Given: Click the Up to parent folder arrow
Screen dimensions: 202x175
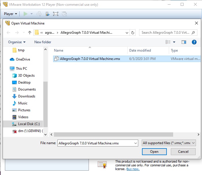Looking at the screenshot, I should (29, 33).
